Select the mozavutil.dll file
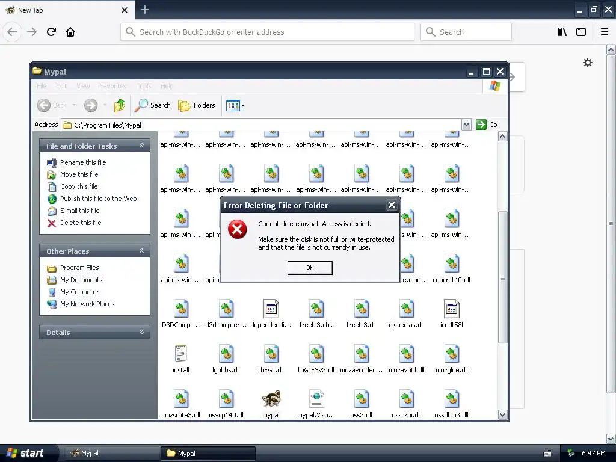 (406, 360)
